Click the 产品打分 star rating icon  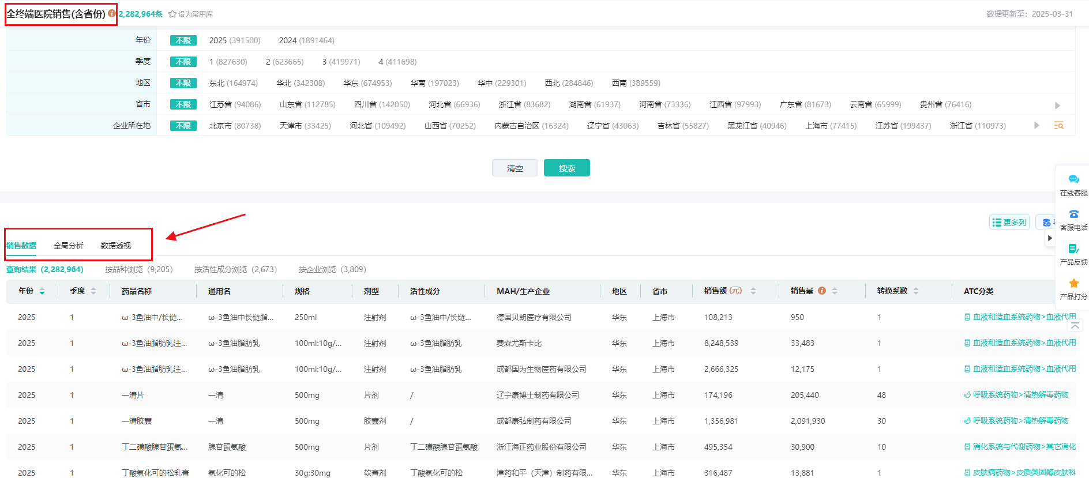[x=1073, y=284]
